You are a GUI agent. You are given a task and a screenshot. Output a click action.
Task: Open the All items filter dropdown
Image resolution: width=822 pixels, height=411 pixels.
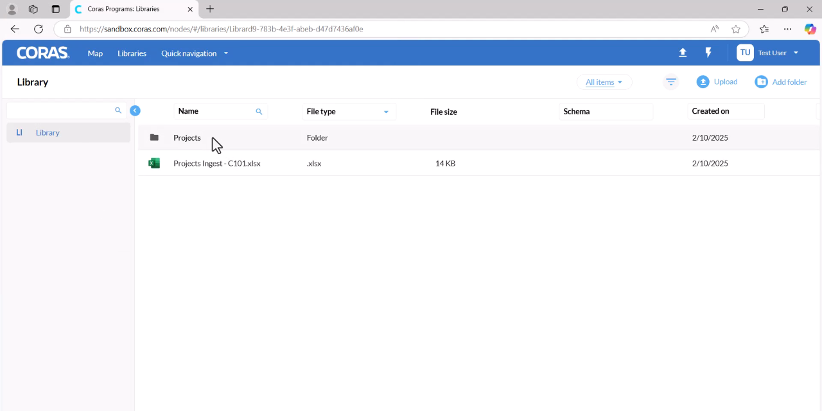pos(604,82)
